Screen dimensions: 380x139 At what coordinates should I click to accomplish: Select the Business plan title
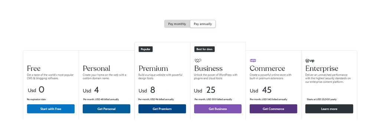pyautogui.click(x=209, y=68)
